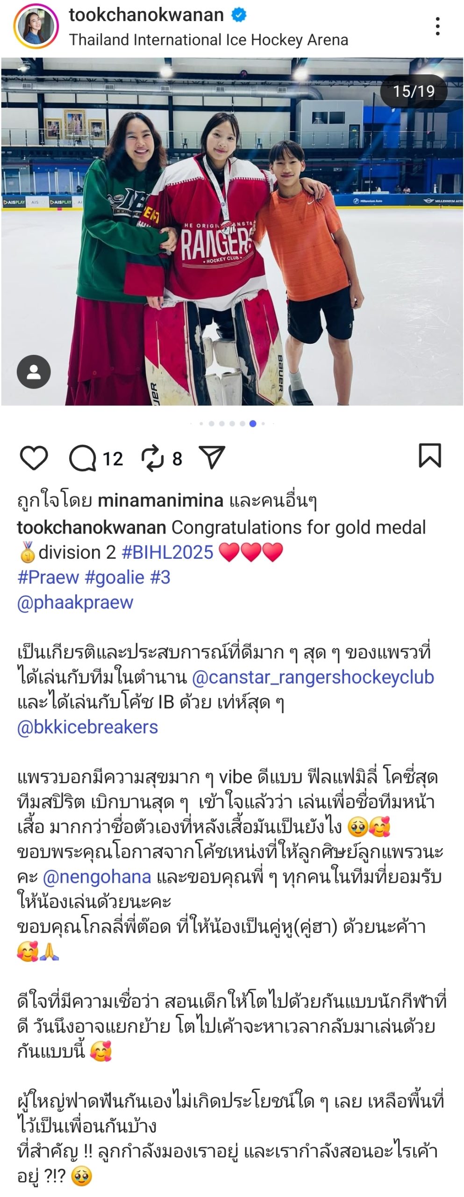Show tagged people in photo
464x1197 pixels.
pos(34,372)
